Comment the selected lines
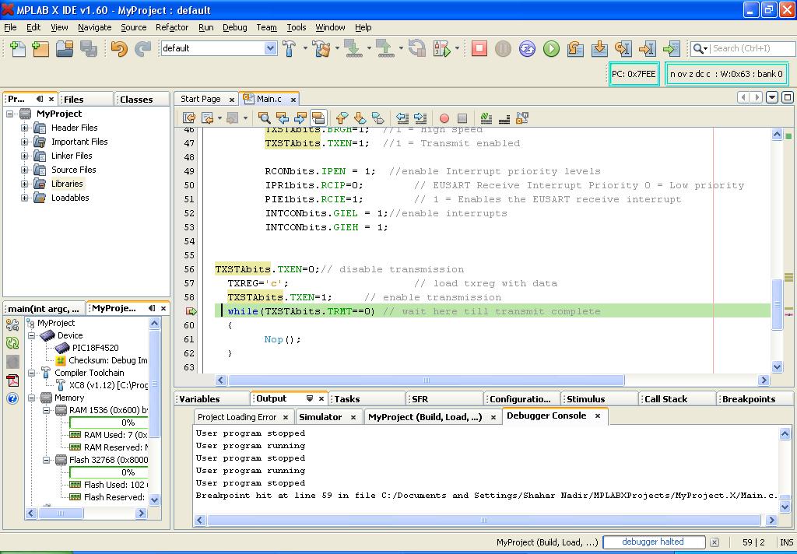The image size is (797, 554). (x=486, y=118)
